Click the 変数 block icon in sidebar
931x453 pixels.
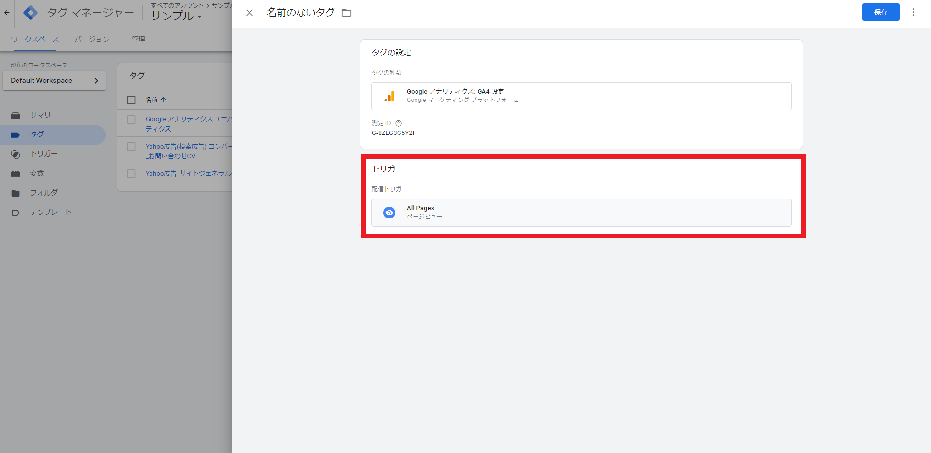[16, 174]
